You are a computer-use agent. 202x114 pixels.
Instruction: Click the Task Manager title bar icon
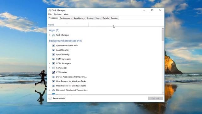(x=50, y=10)
